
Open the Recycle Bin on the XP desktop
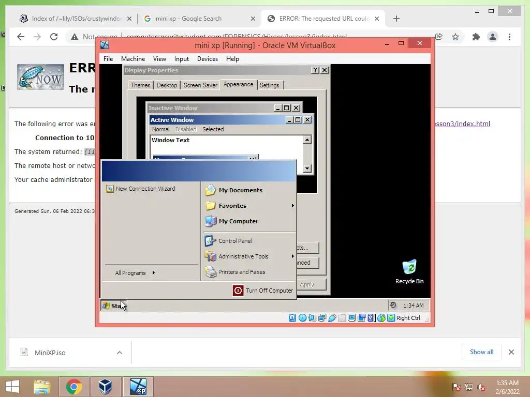[409, 272]
